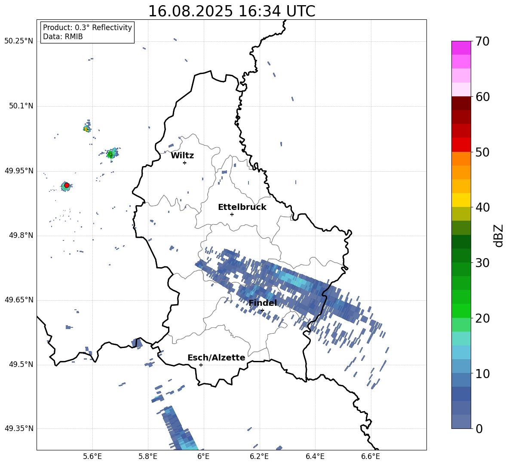Viewport: 509px width, 465px height.
Task: Click the title '16.08.2025 16:34 UTC'
Action: [x=231, y=11]
